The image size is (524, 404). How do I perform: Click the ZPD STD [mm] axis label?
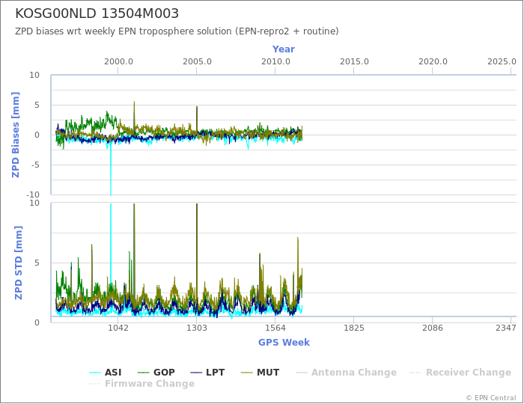click(x=18, y=263)
